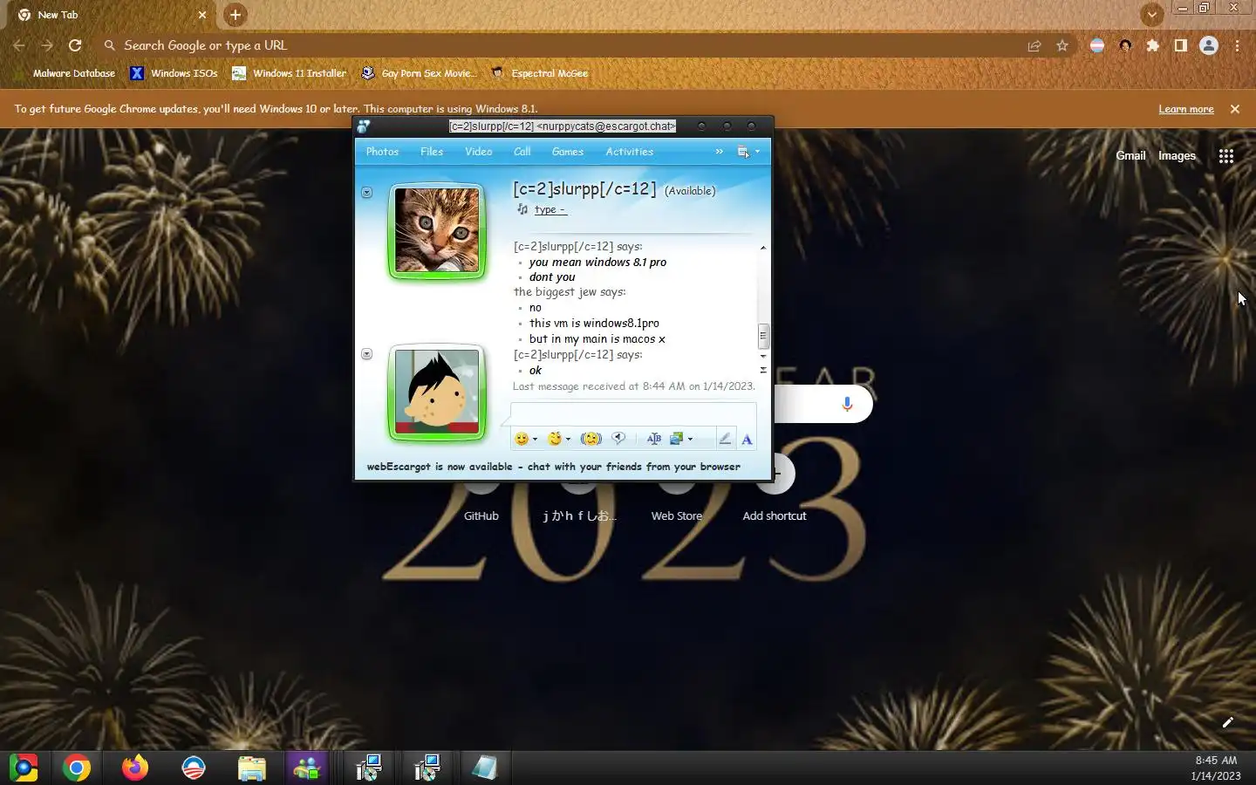The height and width of the screenshot is (785, 1256).
Task: Open options arrow beside the cartoon boy display picture
Action: (x=367, y=354)
